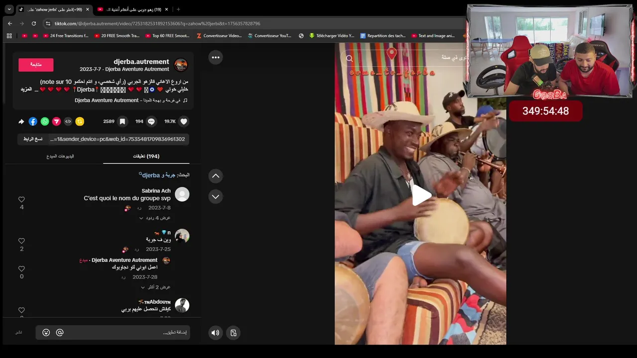The width and height of the screenshot is (637, 358).
Task: Open the tab search dropdown arrow
Action: click(9, 9)
